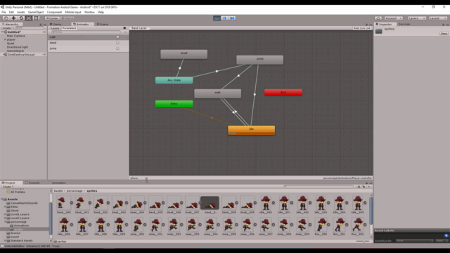Select the Rotate tool in toolbar
Image resolution: width=450 pixels, height=253 pixels.
[21, 18]
